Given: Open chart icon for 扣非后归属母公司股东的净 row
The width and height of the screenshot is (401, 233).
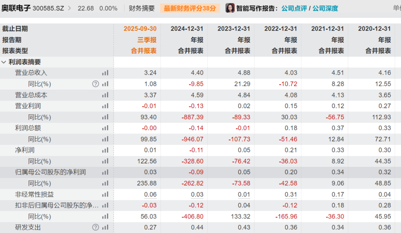Looking at the screenshot, I should click(x=105, y=206).
